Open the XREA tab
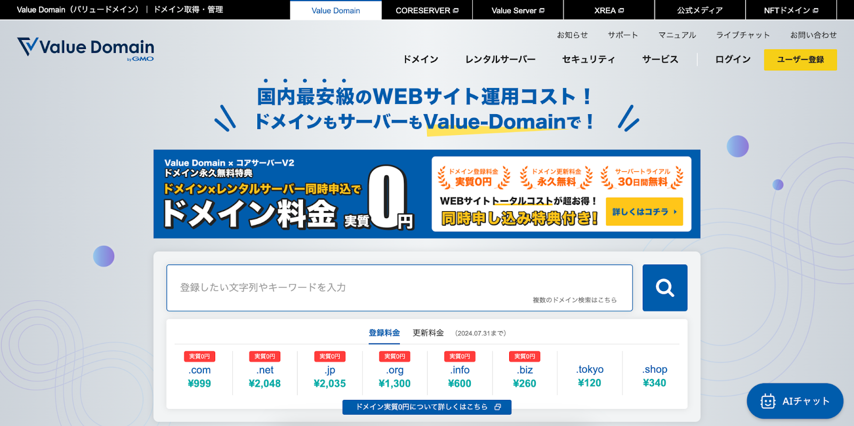This screenshot has width=854, height=426. [609, 10]
